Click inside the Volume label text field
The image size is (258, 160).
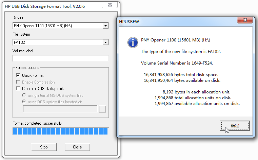(x=61, y=58)
